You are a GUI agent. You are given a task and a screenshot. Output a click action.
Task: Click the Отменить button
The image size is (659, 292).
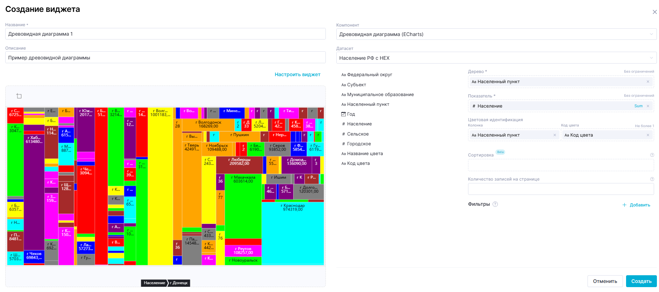(x=605, y=281)
